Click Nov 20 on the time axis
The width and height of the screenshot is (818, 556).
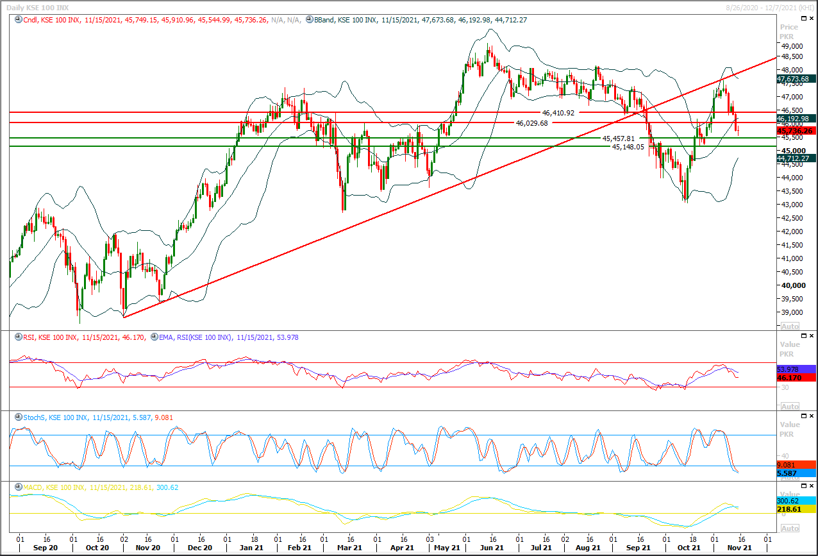click(x=148, y=548)
